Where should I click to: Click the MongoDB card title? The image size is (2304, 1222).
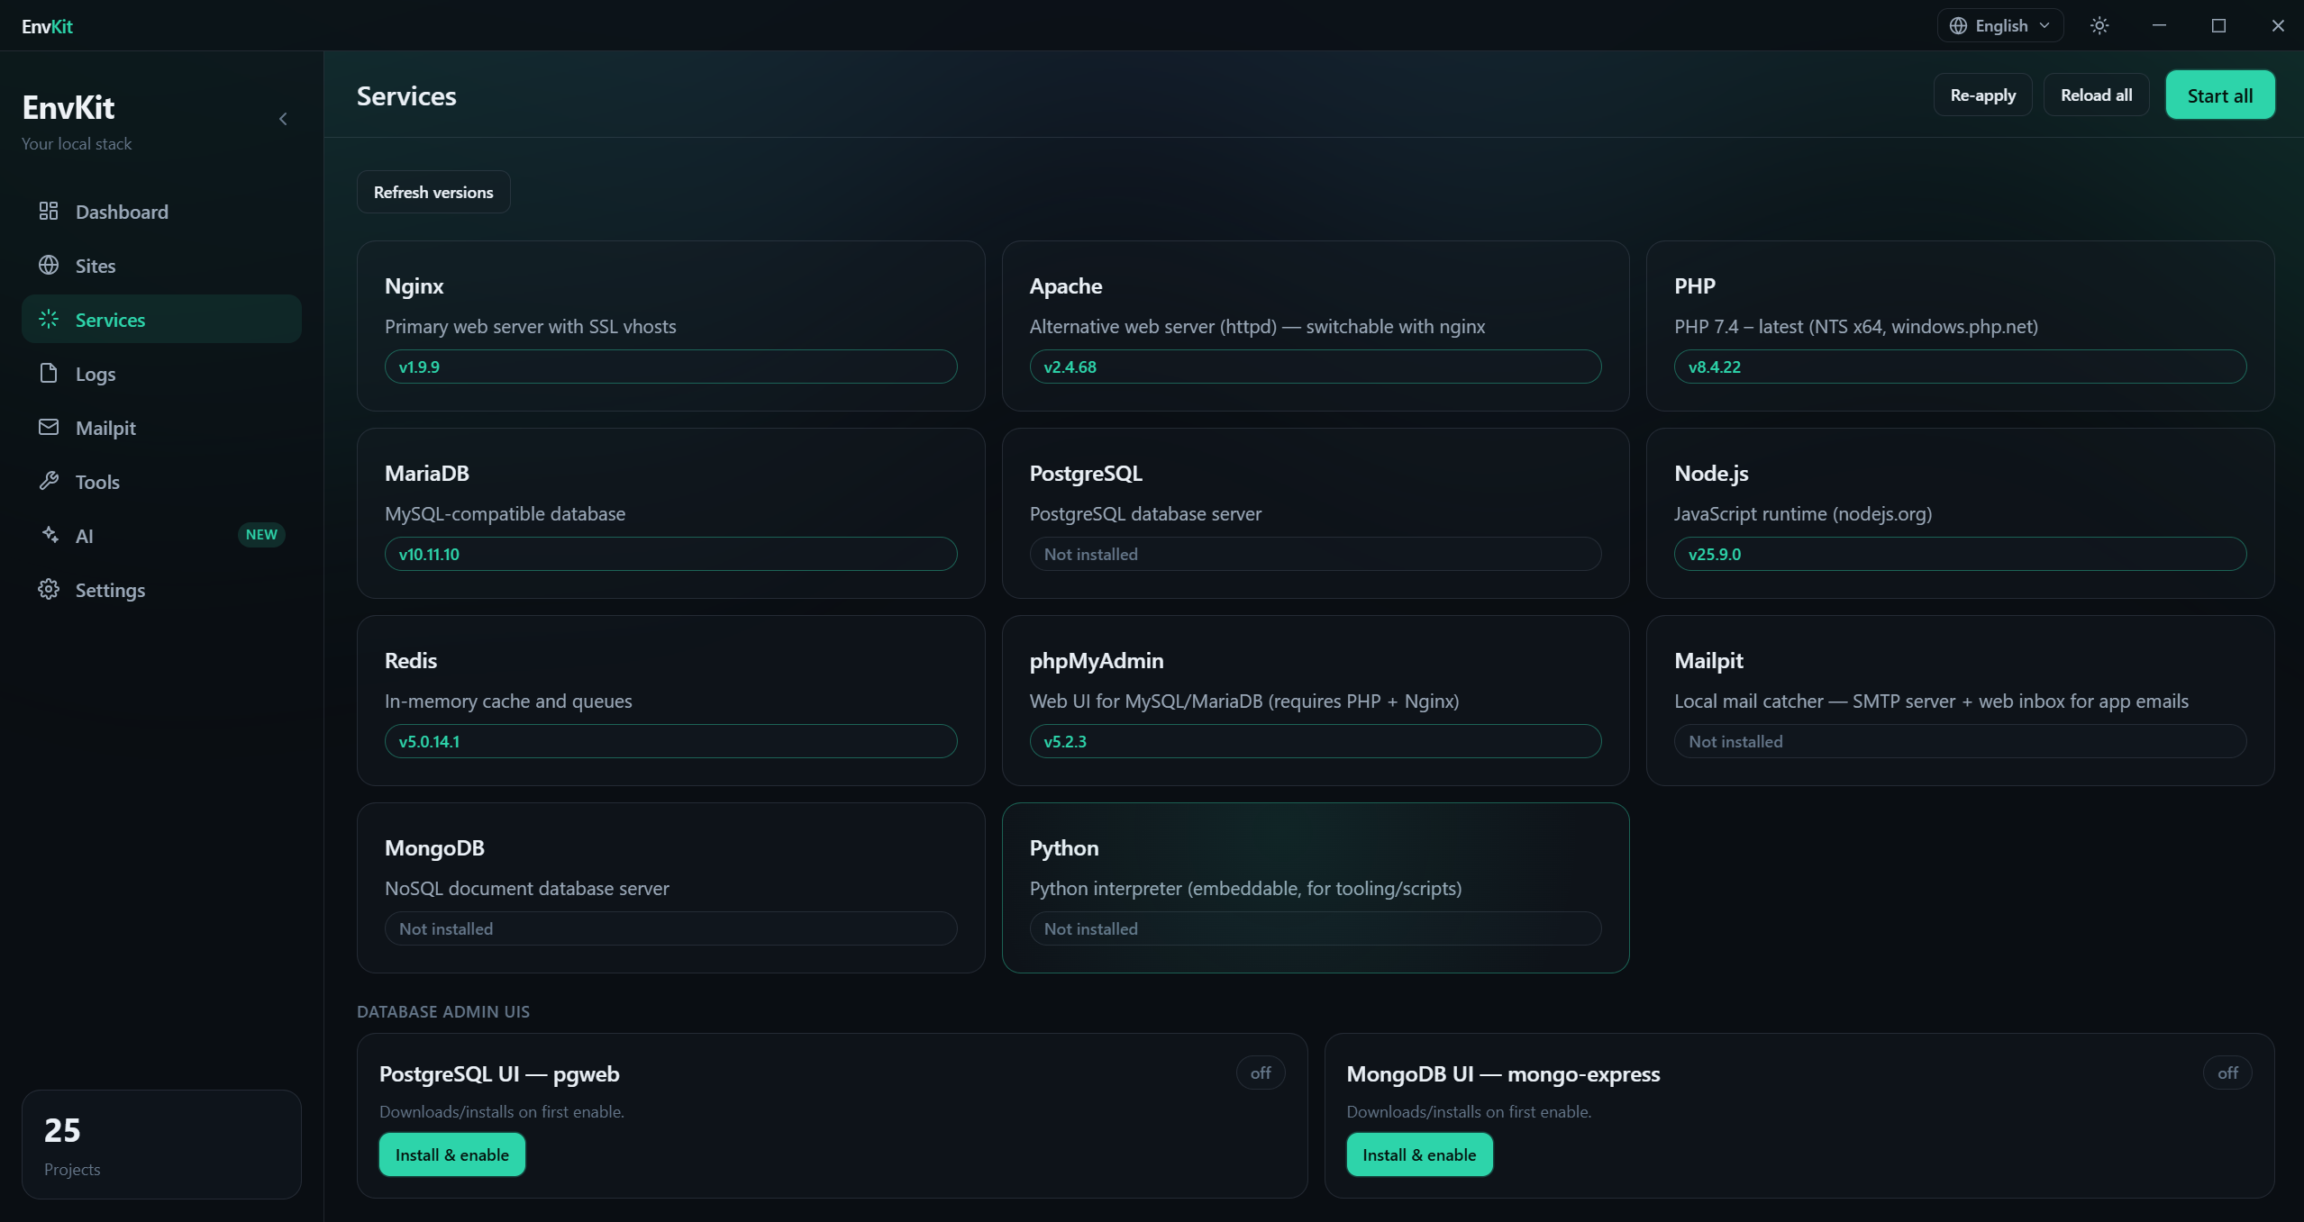coord(434,848)
